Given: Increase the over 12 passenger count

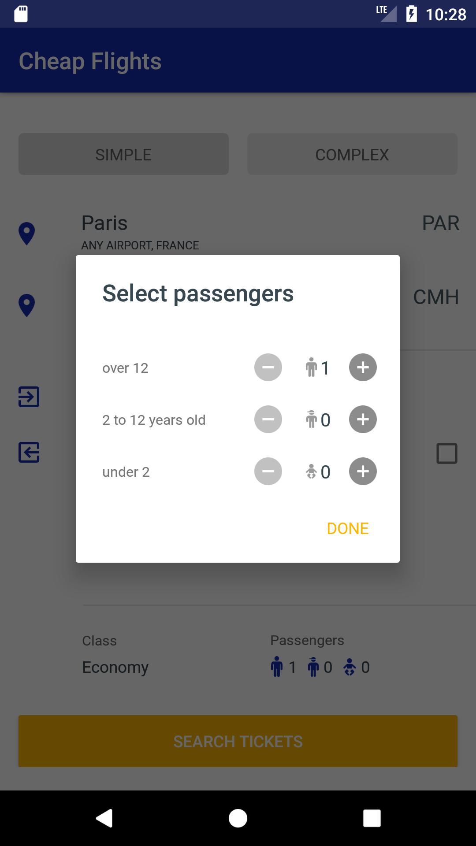Looking at the screenshot, I should tap(363, 367).
